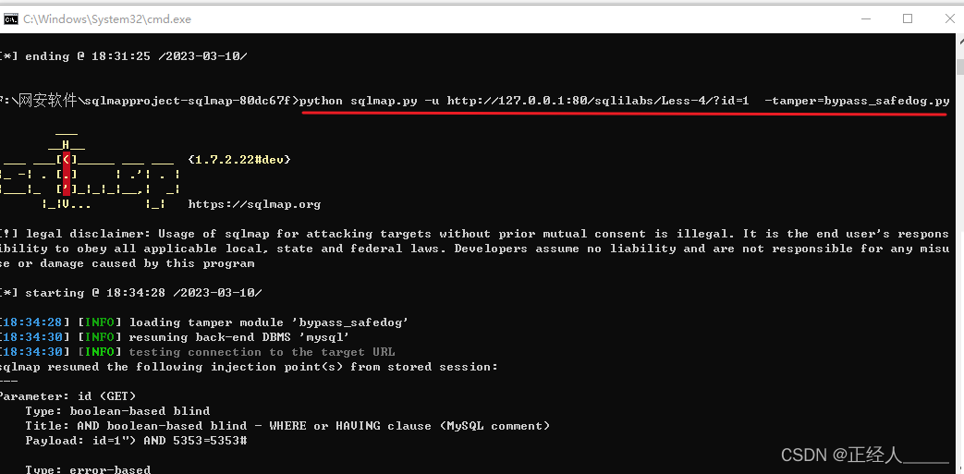
Task: Click the 'Type: boolean-based blind' line
Action: (117, 410)
